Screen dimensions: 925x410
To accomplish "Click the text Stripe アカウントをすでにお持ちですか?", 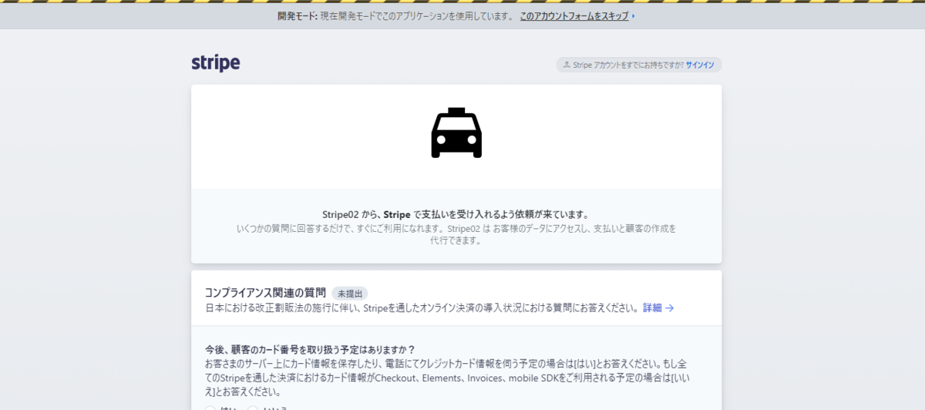I will coord(628,66).
